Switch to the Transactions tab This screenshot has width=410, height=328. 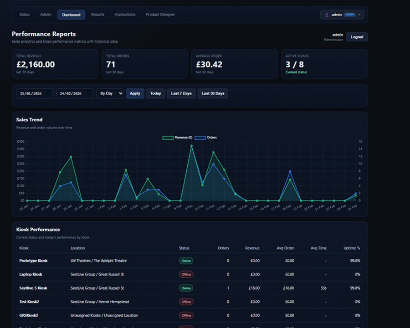[x=125, y=14]
